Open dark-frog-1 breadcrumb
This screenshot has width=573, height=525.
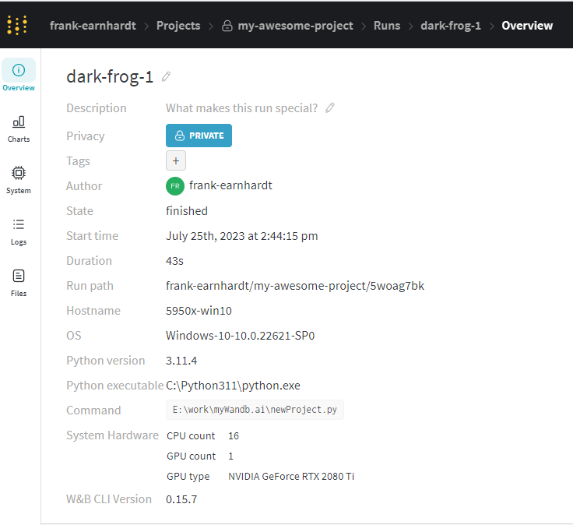451,26
